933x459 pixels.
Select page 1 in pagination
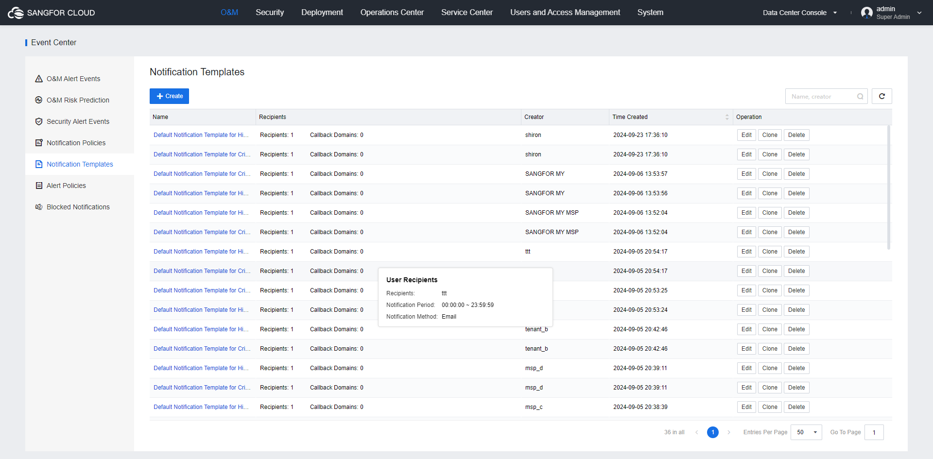(x=713, y=432)
